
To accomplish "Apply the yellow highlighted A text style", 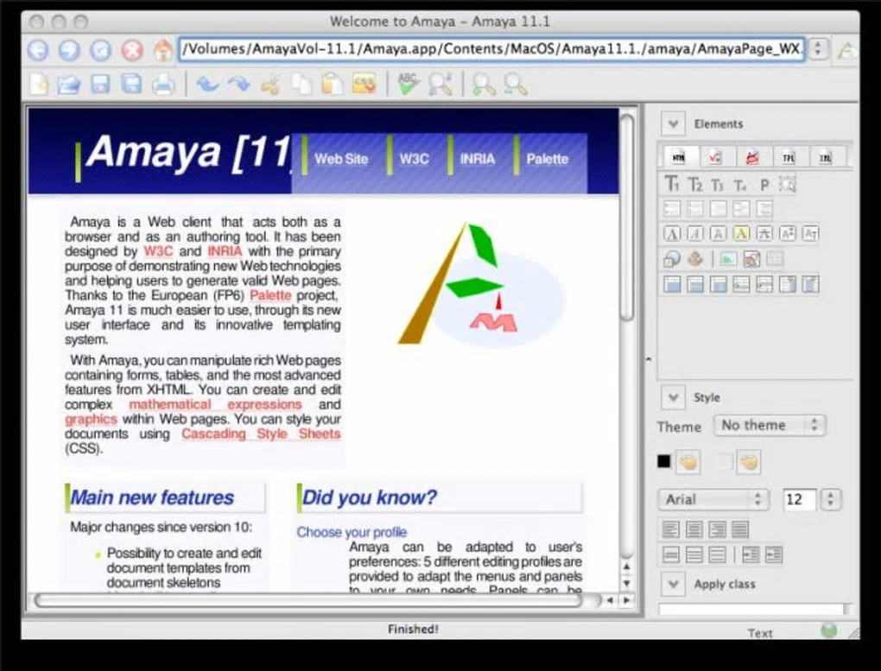I will [x=741, y=233].
